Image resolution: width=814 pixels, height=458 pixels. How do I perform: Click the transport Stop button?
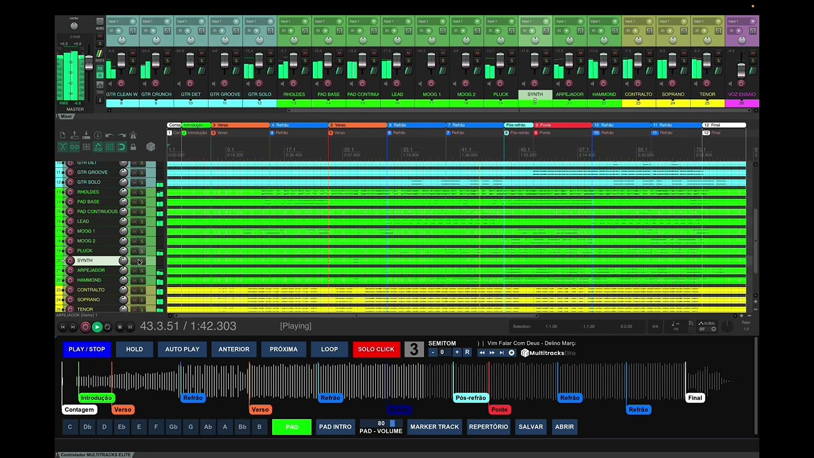pos(120,327)
